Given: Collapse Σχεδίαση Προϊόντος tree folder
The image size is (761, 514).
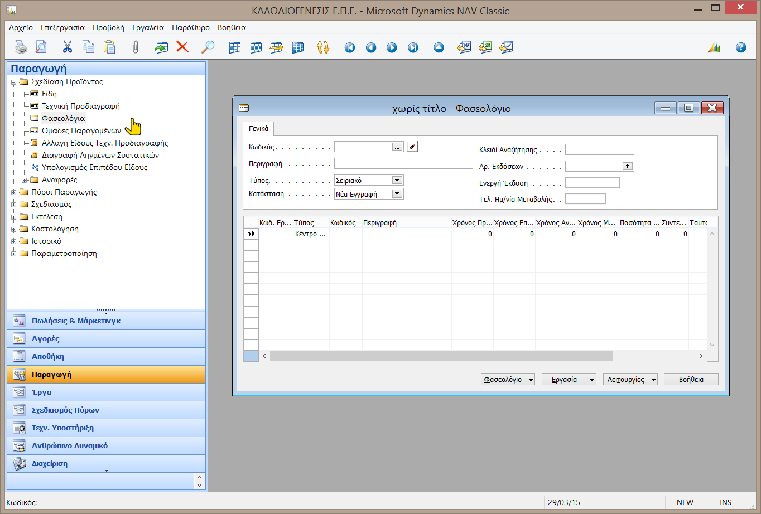Looking at the screenshot, I should 14,82.
